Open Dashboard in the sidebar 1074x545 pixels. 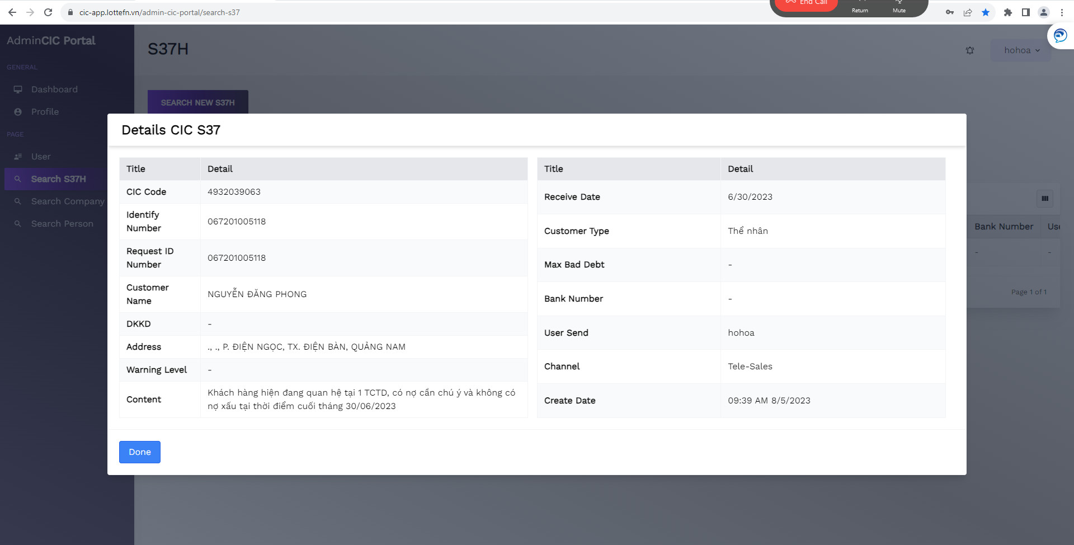[54, 90]
